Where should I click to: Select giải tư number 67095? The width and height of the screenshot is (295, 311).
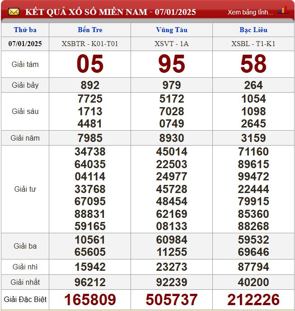(x=90, y=201)
